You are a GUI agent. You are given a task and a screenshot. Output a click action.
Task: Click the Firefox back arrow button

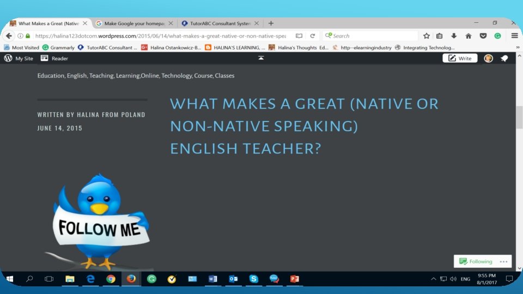(x=9, y=36)
